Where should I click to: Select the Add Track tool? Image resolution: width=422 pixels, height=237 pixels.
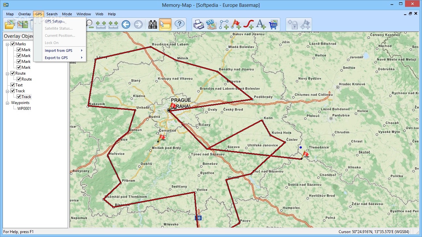pyautogui.click(x=249, y=24)
